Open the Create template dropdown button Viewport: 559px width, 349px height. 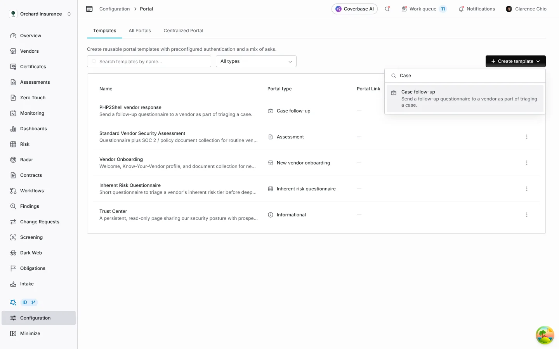pos(516,61)
